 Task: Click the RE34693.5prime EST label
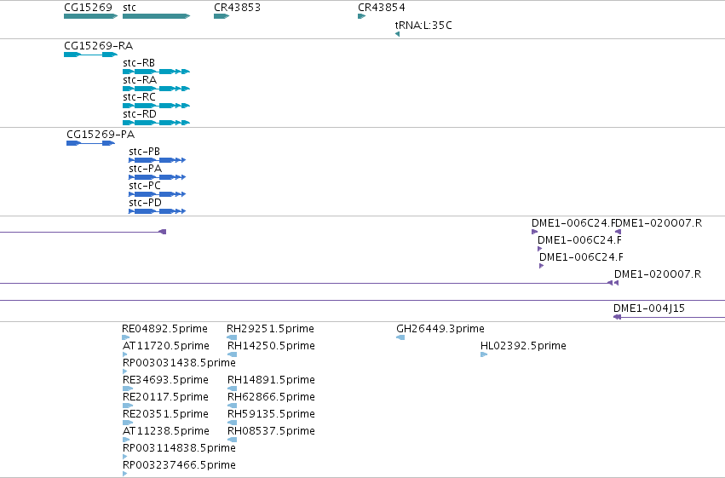point(165,380)
